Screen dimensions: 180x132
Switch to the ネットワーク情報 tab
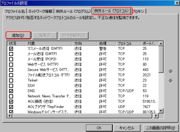click(x=40, y=11)
